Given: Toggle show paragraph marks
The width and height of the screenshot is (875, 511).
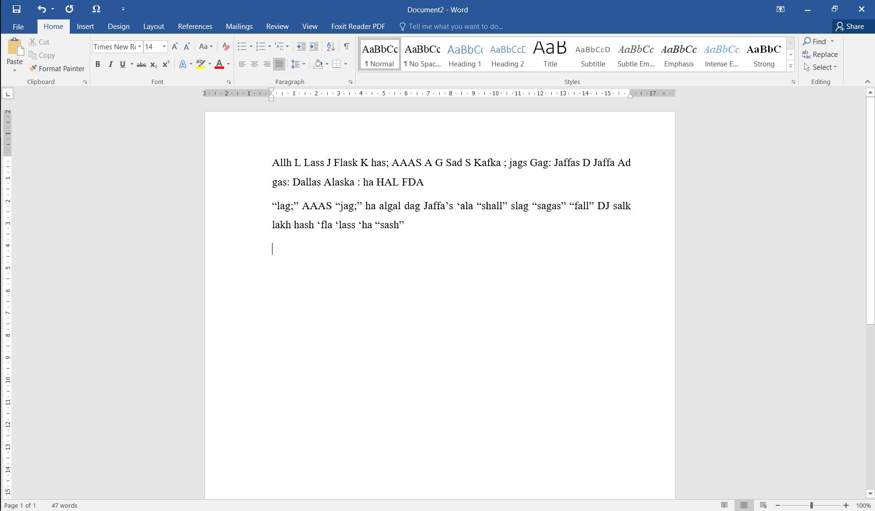Looking at the screenshot, I should click(347, 46).
